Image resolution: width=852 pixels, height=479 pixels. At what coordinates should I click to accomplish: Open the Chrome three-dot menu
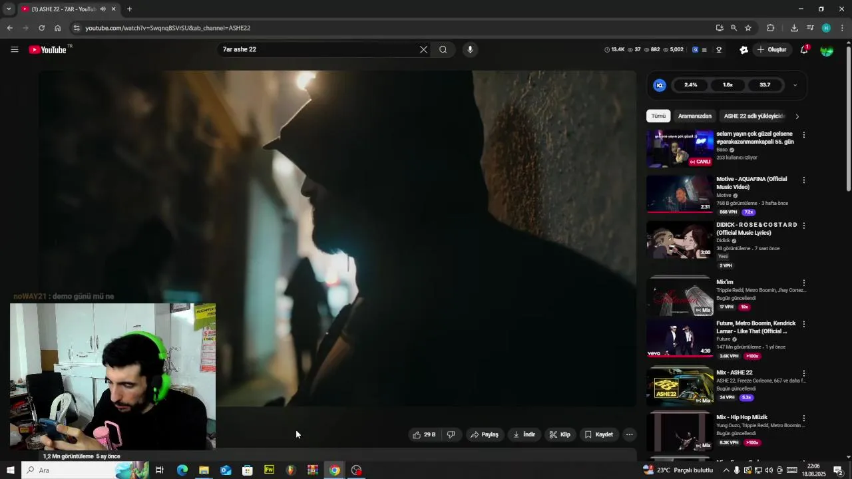tap(842, 28)
